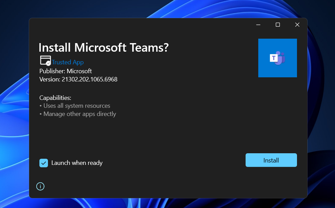Click the 'Launch when ready' label text

77,163
